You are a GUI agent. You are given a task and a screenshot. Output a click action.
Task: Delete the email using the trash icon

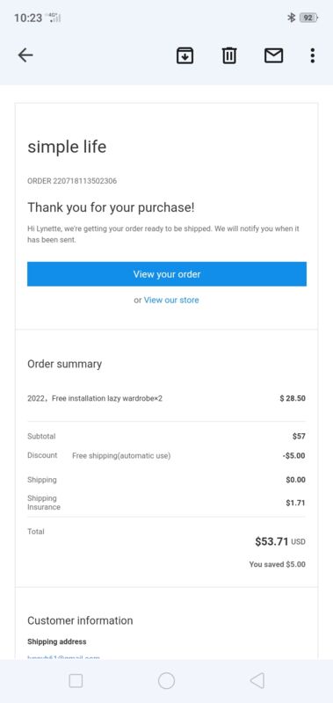tap(229, 55)
